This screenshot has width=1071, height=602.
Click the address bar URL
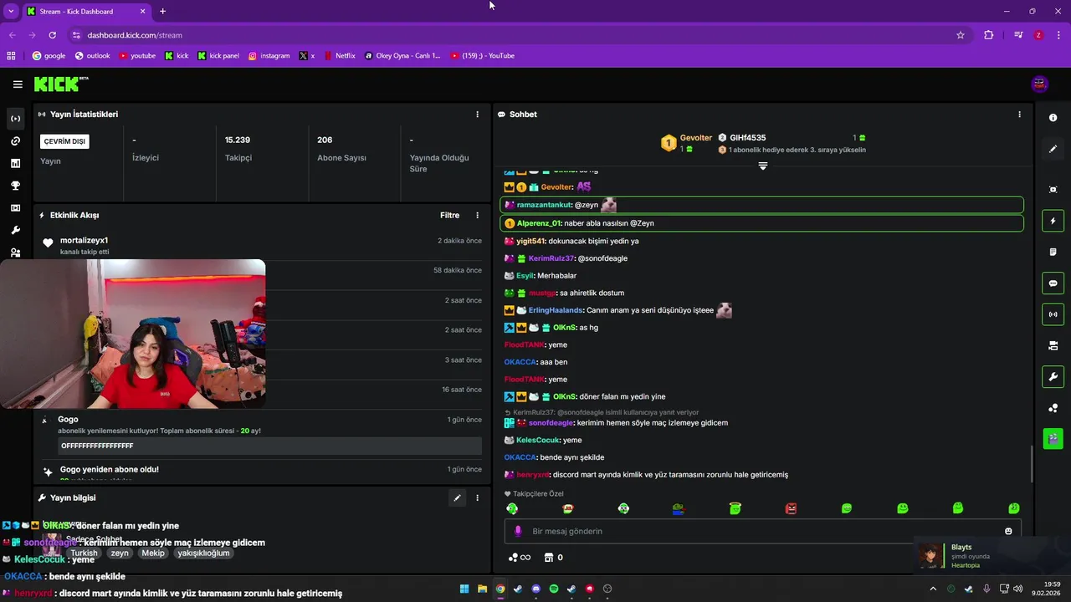135,35
